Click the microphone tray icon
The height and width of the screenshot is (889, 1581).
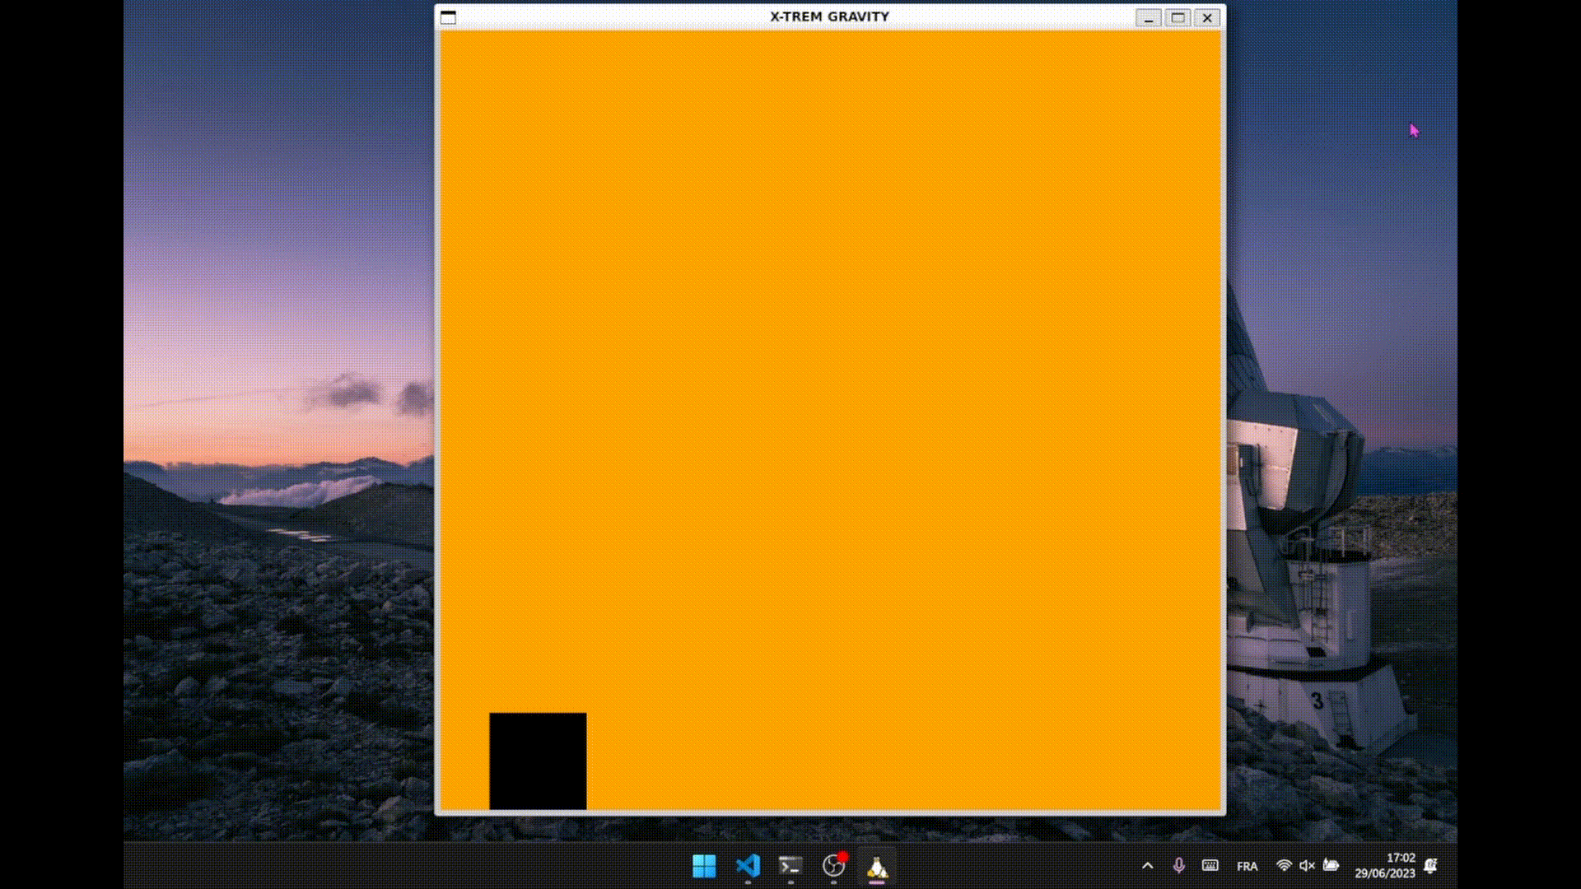[x=1179, y=866]
